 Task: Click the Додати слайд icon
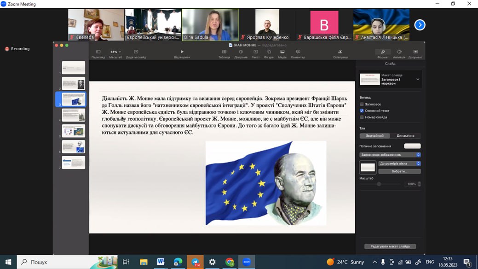point(136,52)
